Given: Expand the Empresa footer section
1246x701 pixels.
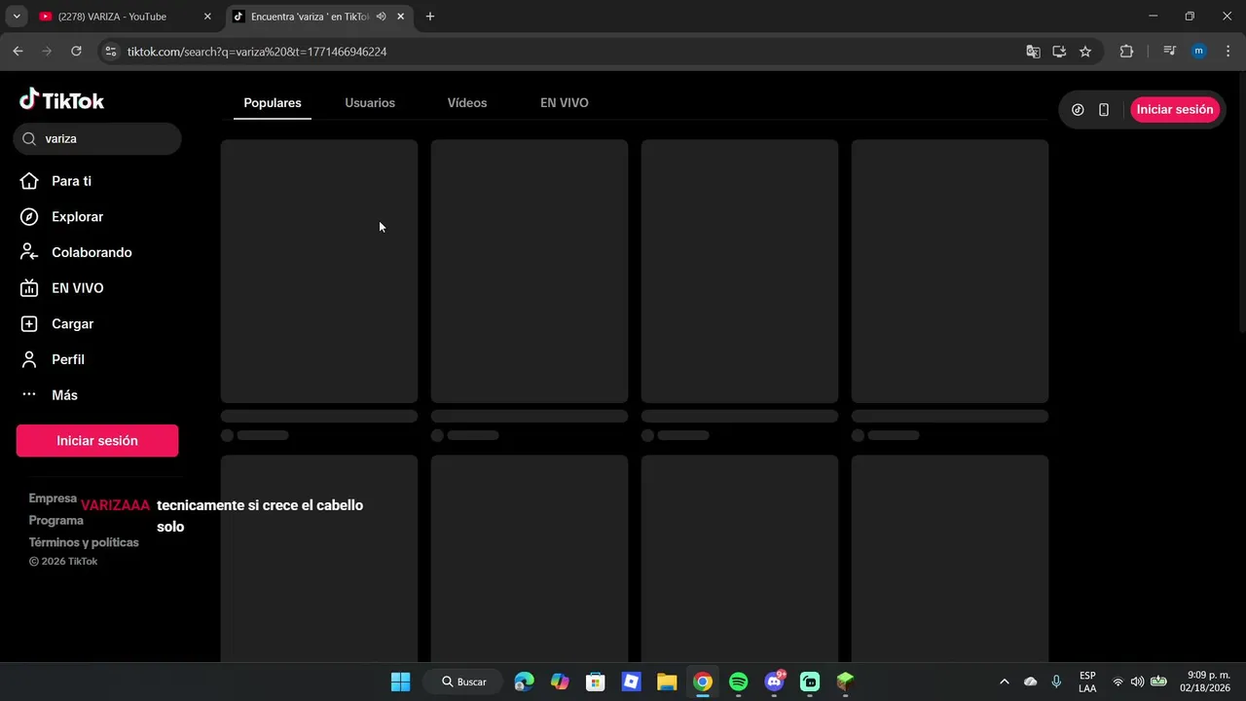Looking at the screenshot, I should pyautogui.click(x=53, y=498).
